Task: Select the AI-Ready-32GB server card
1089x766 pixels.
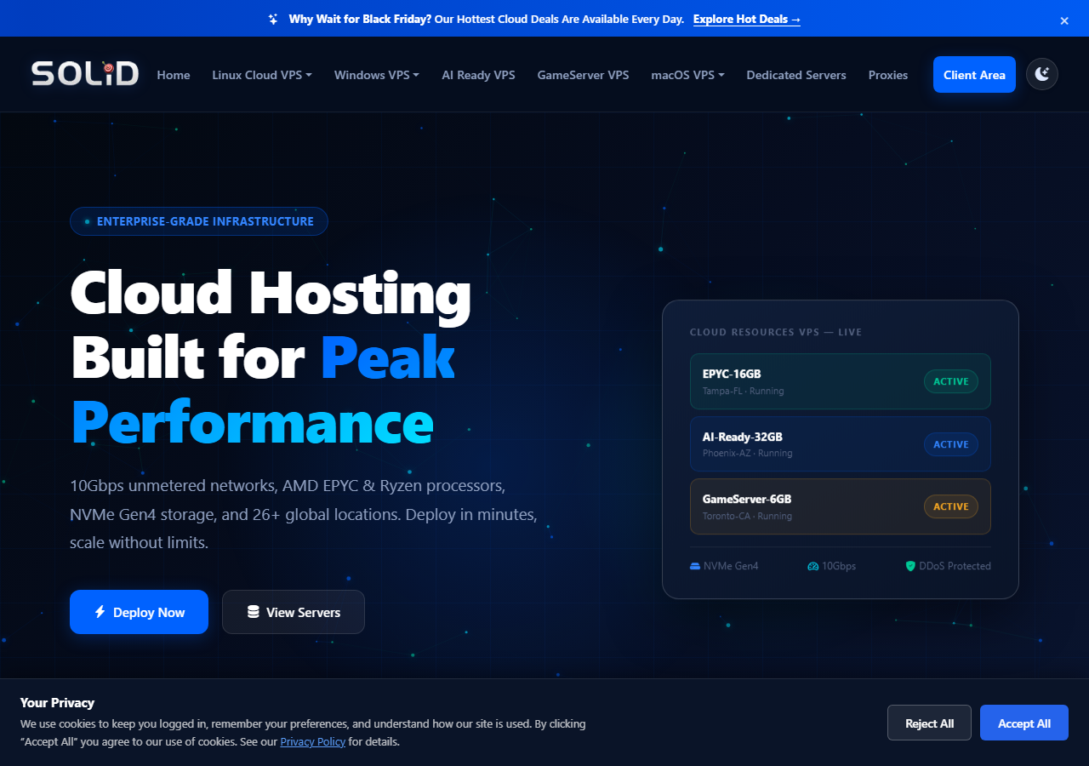Action: click(841, 444)
